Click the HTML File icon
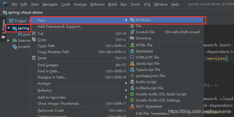The height and width of the screenshot is (117, 234). coord(132,45)
